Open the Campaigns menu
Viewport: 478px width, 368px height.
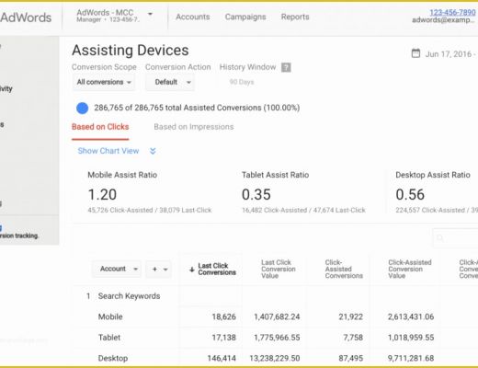coord(245,17)
